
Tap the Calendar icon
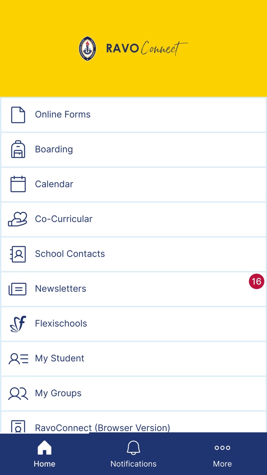pos(18,184)
